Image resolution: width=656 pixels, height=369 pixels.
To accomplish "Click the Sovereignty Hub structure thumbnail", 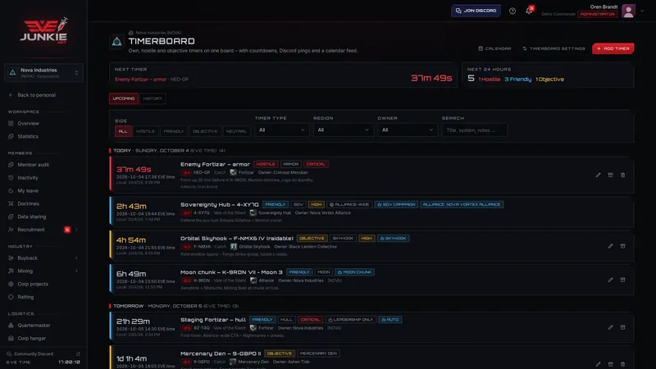I will tap(253, 213).
